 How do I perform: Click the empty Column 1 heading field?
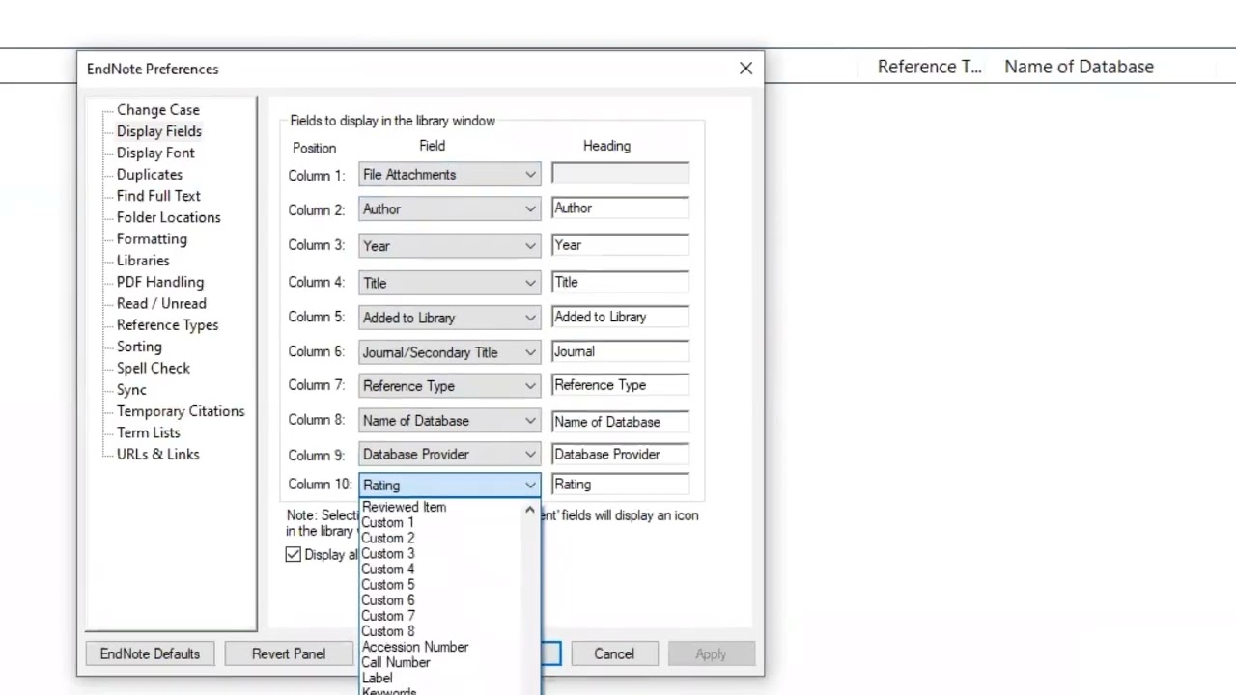pos(620,174)
